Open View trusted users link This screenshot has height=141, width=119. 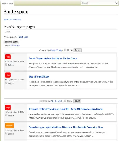pos(12,19)
